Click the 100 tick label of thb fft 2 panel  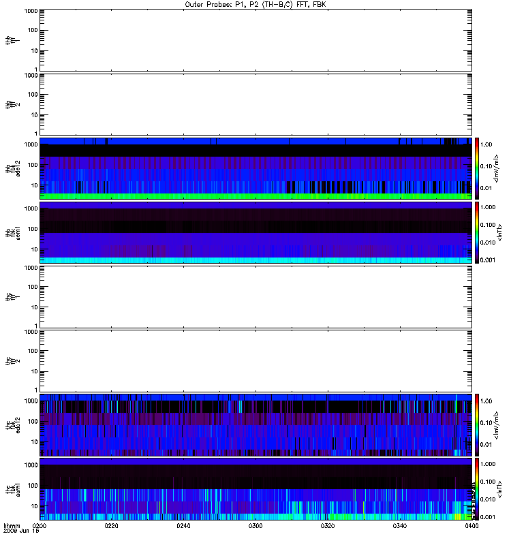(33, 95)
